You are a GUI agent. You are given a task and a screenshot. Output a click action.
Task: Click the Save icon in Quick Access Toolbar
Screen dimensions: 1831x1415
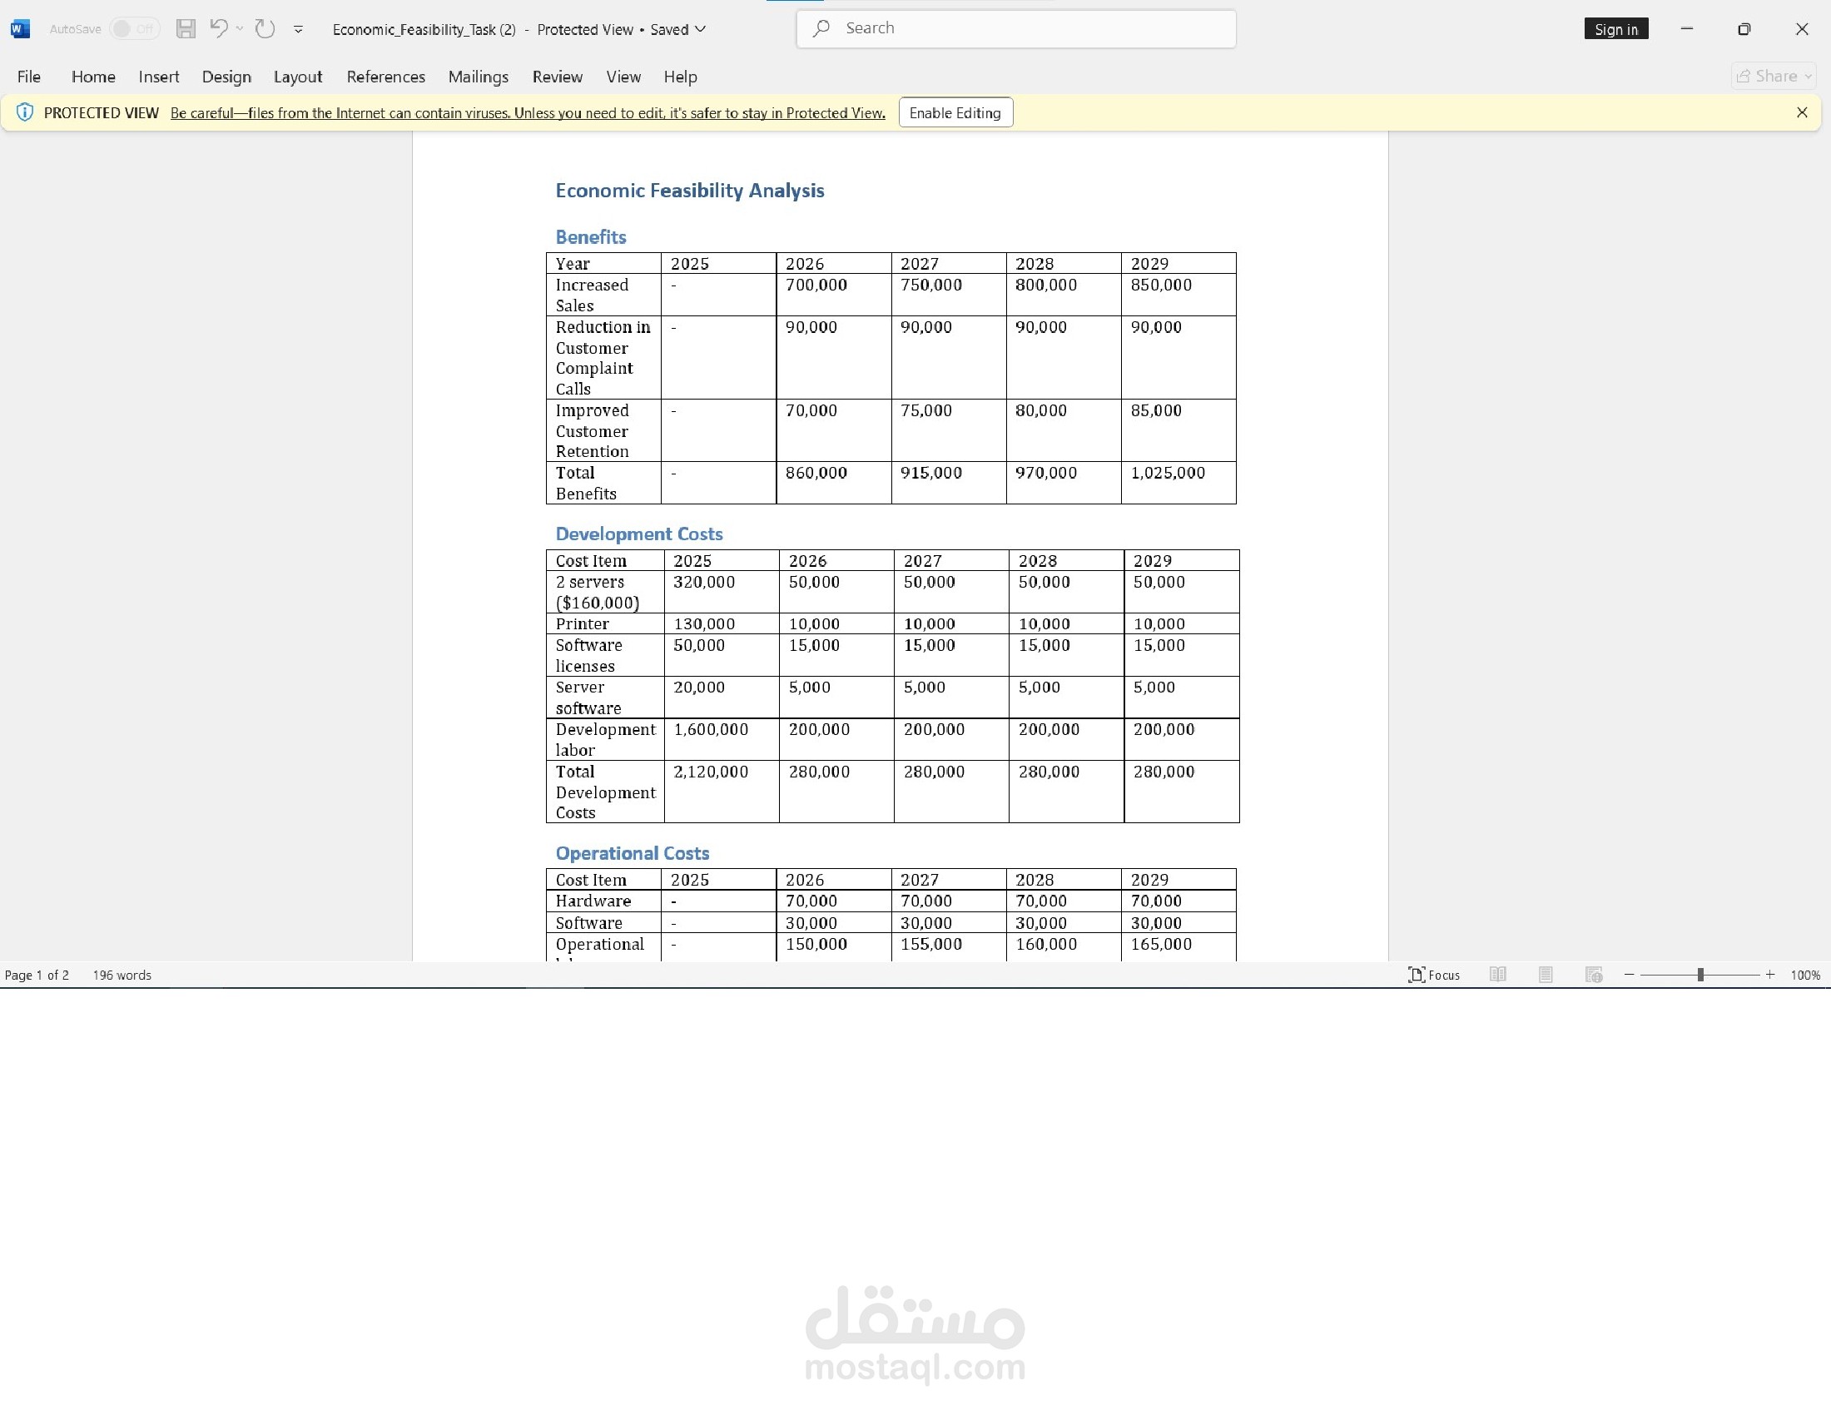[186, 29]
